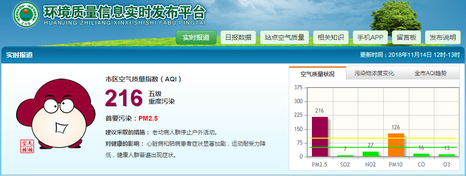The height and width of the screenshot is (176, 466).
Task: Open the 实时报道 navigation tab
Action: (196, 37)
